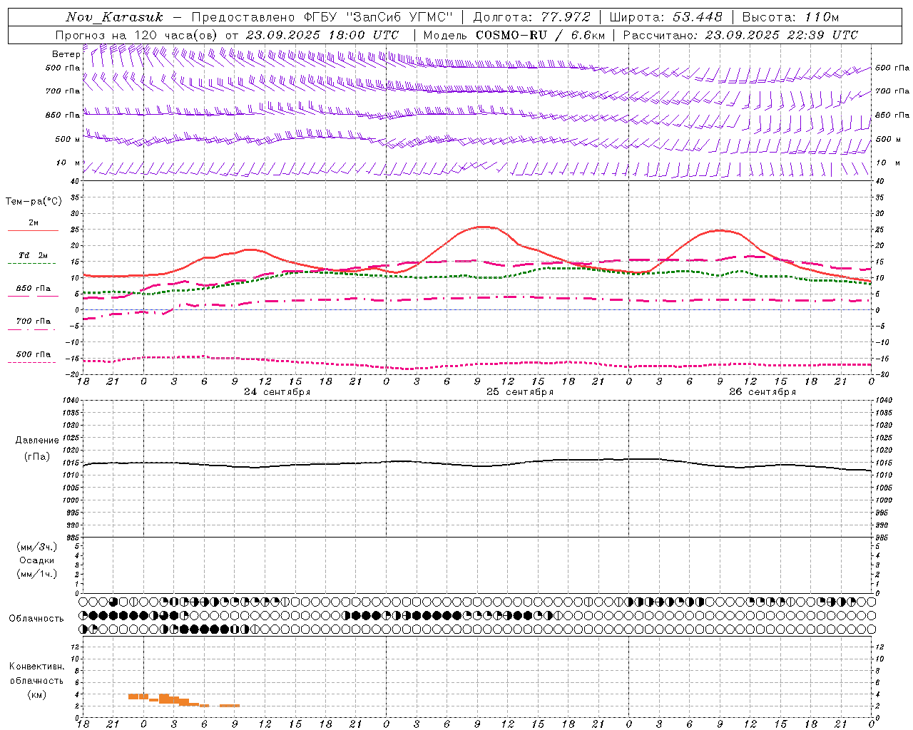This screenshot has width=913, height=730.
Task: Click the 500 гПа label in the temperature legend
Action: coord(34,354)
